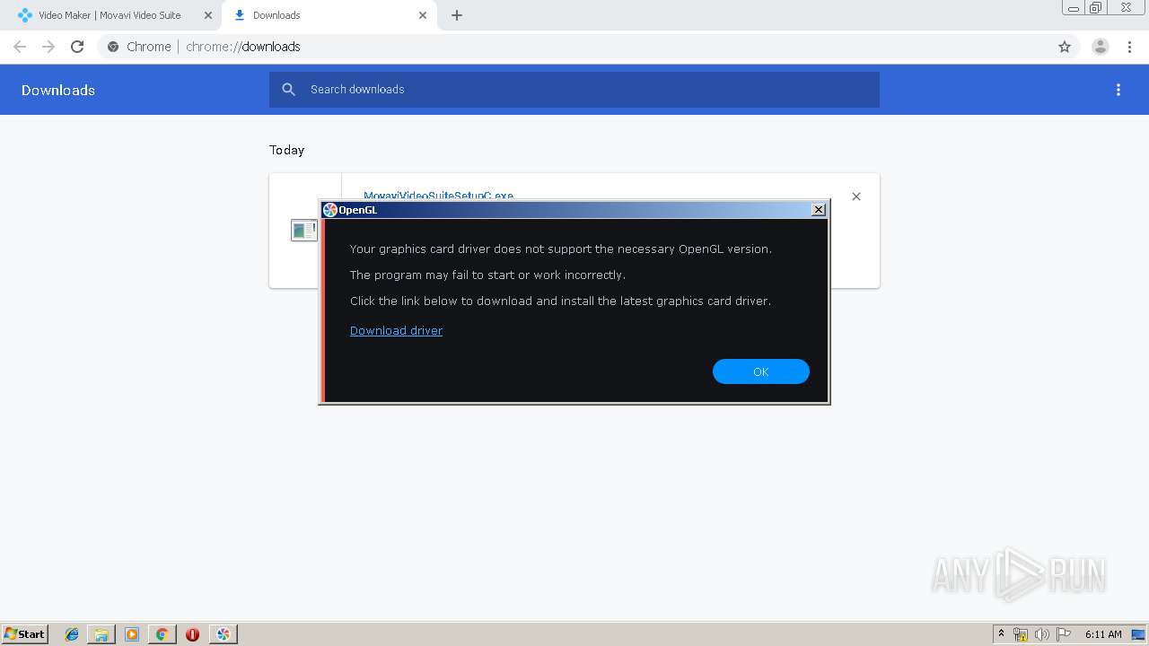
Task: Switch to Video Maker Movavi tab
Action: 110,15
